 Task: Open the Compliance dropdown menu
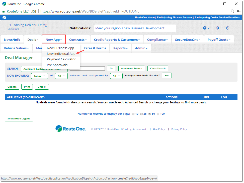click(157, 40)
